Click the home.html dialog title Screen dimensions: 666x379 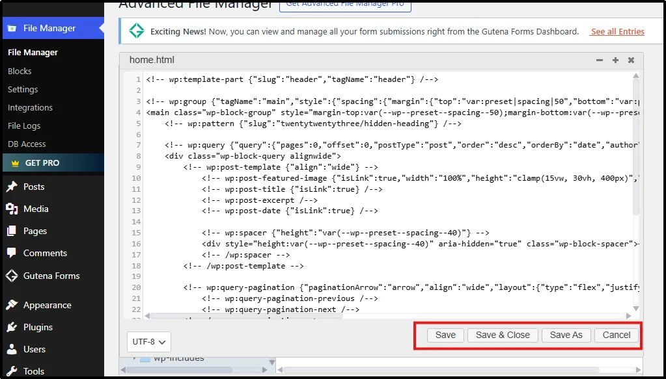pyautogui.click(x=152, y=60)
